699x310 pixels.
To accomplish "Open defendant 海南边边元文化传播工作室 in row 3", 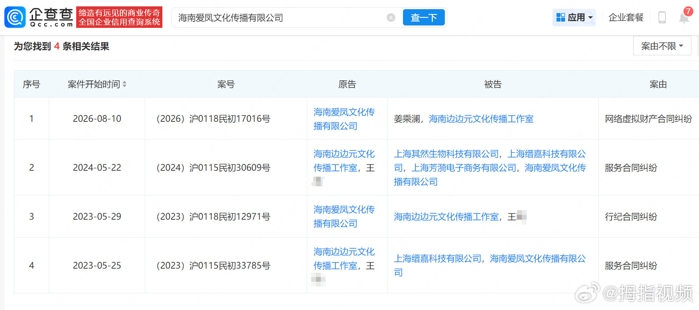I will pyautogui.click(x=446, y=216).
